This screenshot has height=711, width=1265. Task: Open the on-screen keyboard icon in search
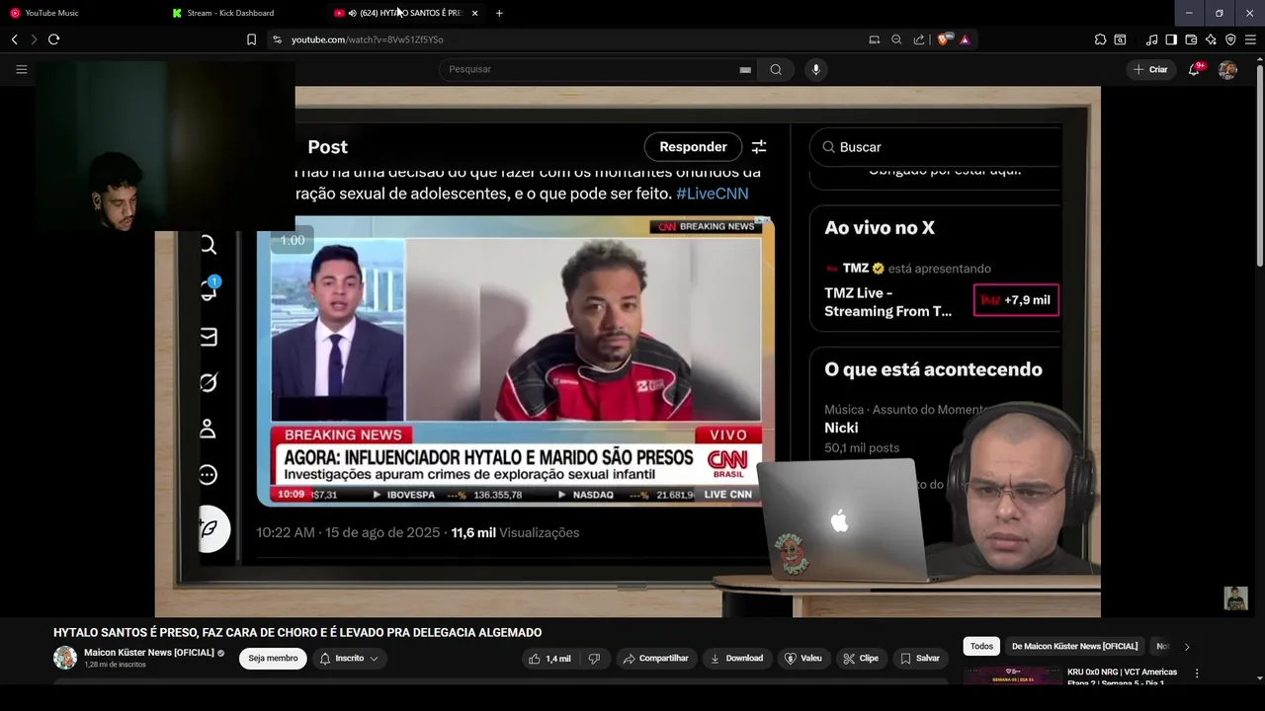pyautogui.click(x=745, y=70)
